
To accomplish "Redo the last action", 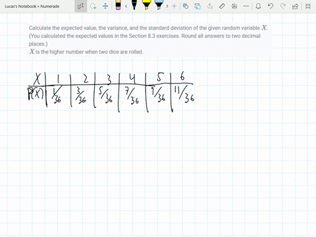I will 283,6.
